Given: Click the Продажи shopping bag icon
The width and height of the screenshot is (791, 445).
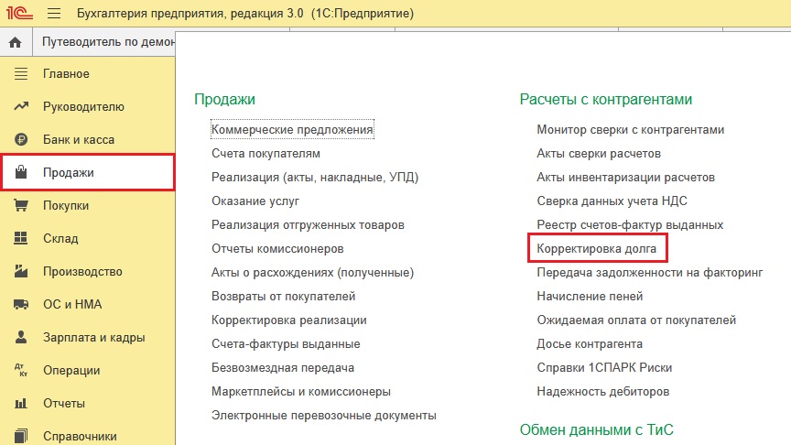Looking at the screenshot, I should click(x=21, y=172).
